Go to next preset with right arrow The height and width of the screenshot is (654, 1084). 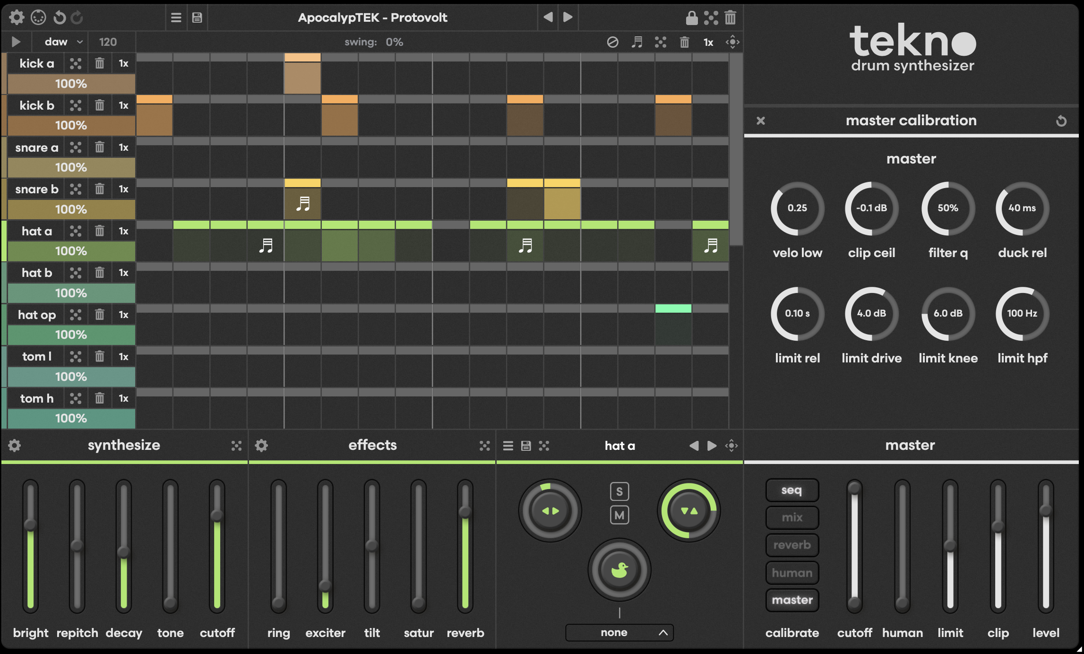click(x=568, y=17)
